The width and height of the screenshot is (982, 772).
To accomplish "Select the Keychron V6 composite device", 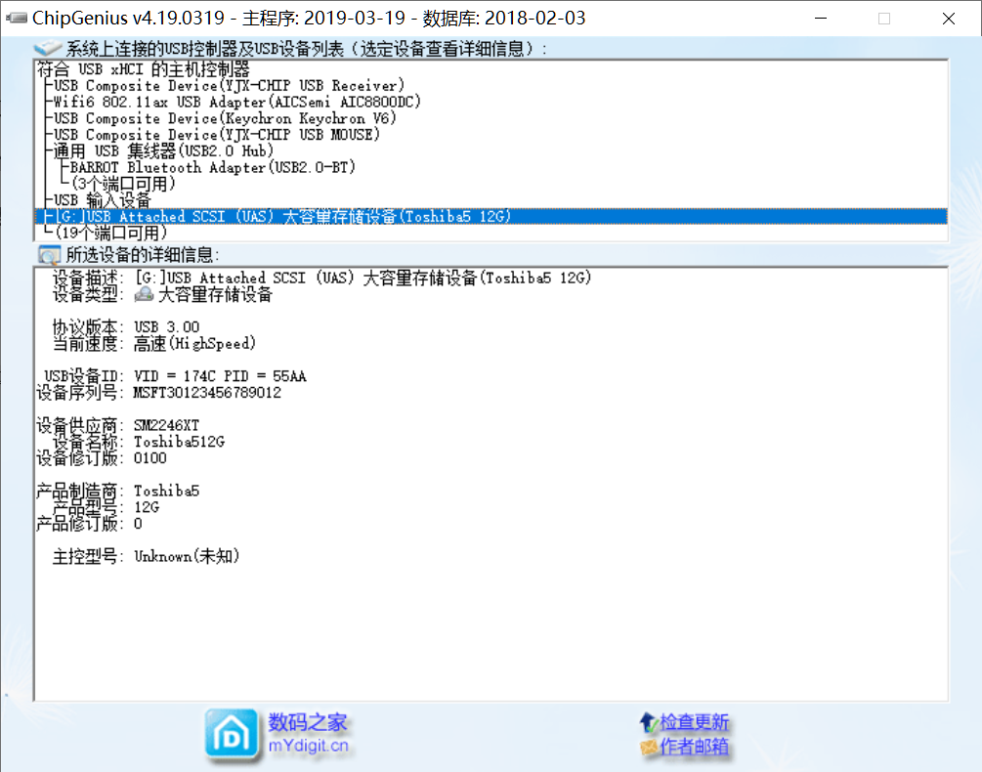I will (225, 118).
